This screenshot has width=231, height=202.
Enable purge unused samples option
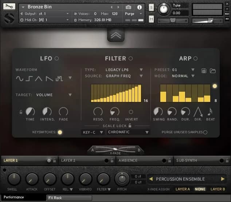205,132
